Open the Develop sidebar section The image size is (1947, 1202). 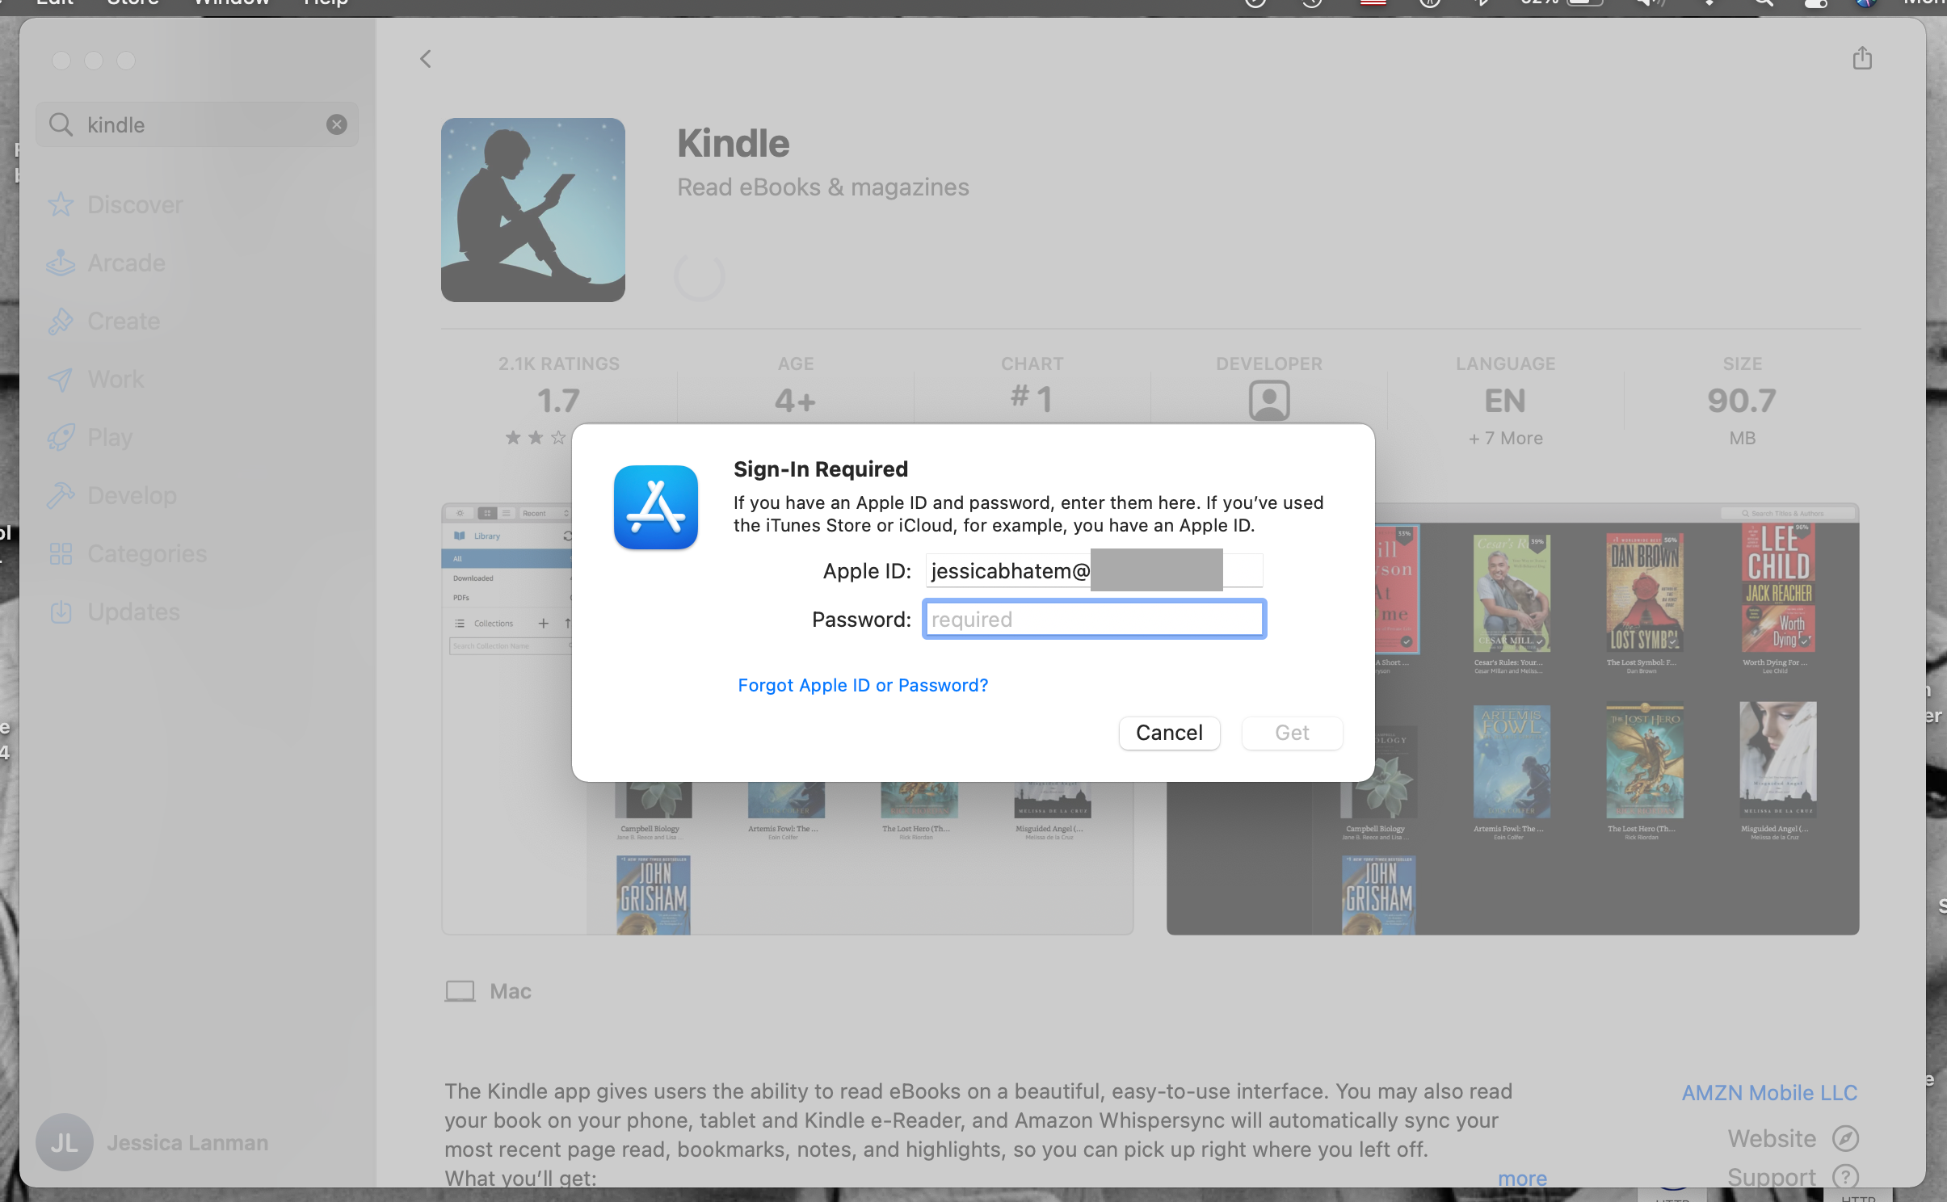pyautogui.click(x=132, y=496)
